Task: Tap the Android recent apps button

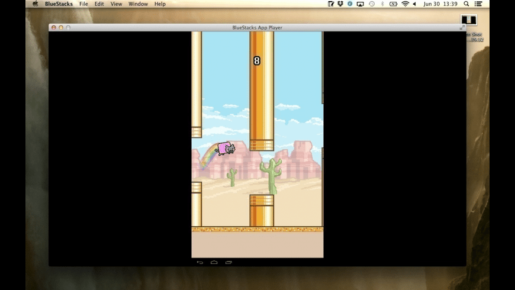Action: tap(228, 262)
